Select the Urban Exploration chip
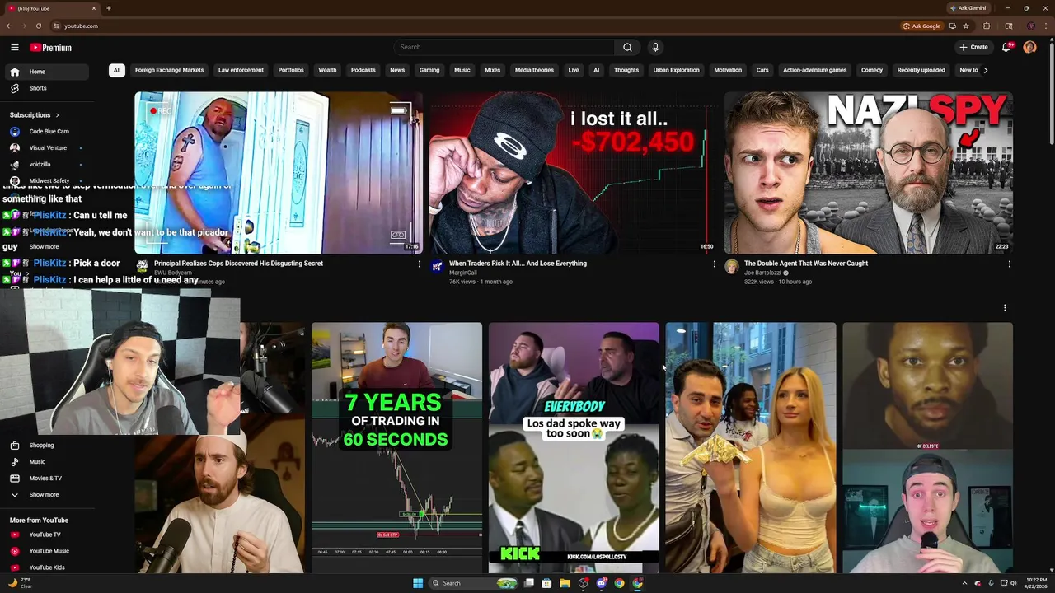The height and width of the screenshot is (593, 1055). [x=676, y=70]
